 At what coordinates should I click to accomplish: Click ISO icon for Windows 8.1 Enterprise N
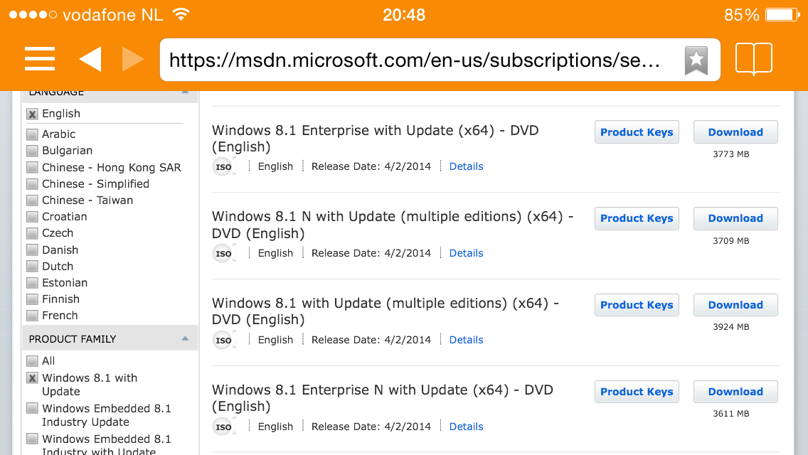click(223, 427)
